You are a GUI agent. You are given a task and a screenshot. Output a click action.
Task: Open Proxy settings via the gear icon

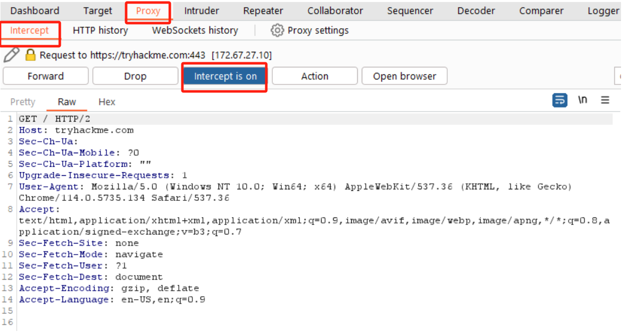[277, 31]
